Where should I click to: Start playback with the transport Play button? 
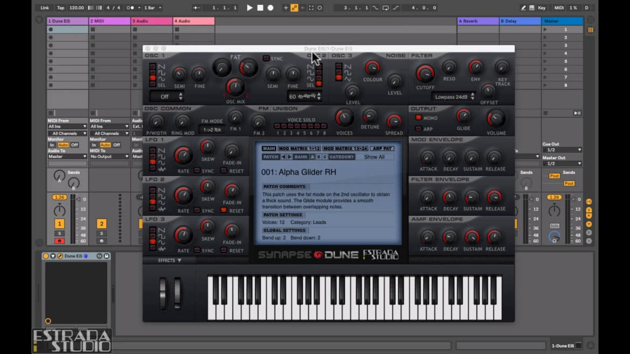[x=249, y=8]
